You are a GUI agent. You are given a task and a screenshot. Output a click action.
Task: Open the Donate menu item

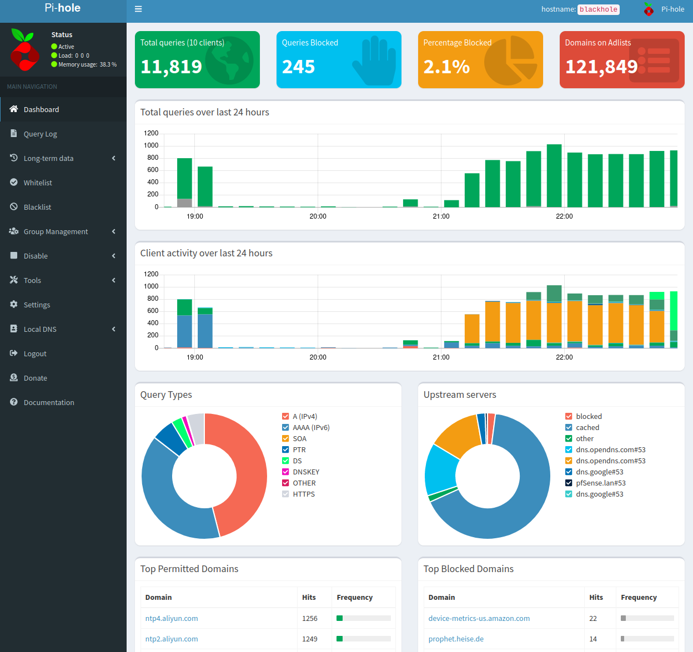tap(36, 378)
